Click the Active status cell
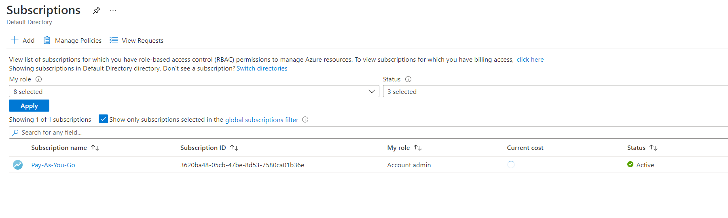Screen dimensions: 728x218 (640, 165)
